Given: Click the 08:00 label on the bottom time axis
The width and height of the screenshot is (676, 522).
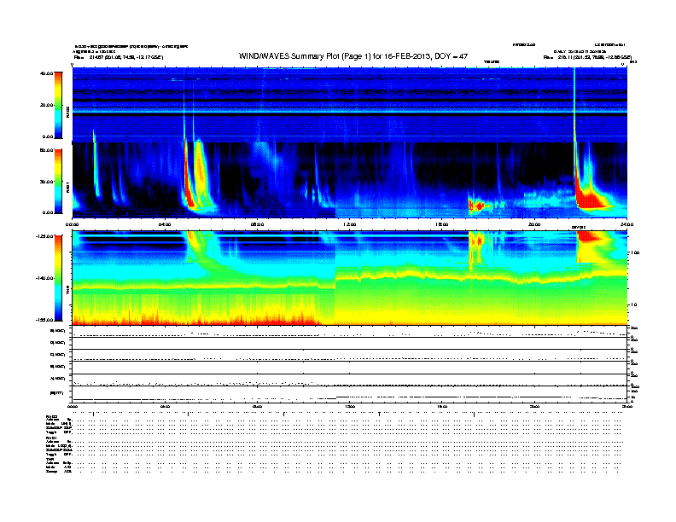Looking at the screenshot, I should pos(257,406).
